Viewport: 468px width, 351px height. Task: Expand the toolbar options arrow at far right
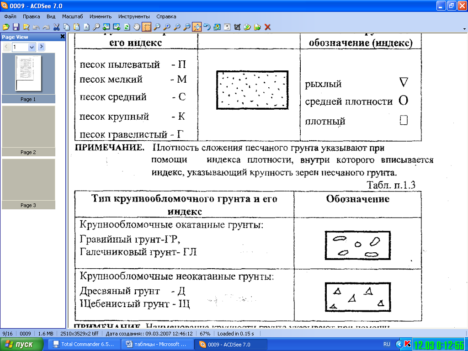464,29
